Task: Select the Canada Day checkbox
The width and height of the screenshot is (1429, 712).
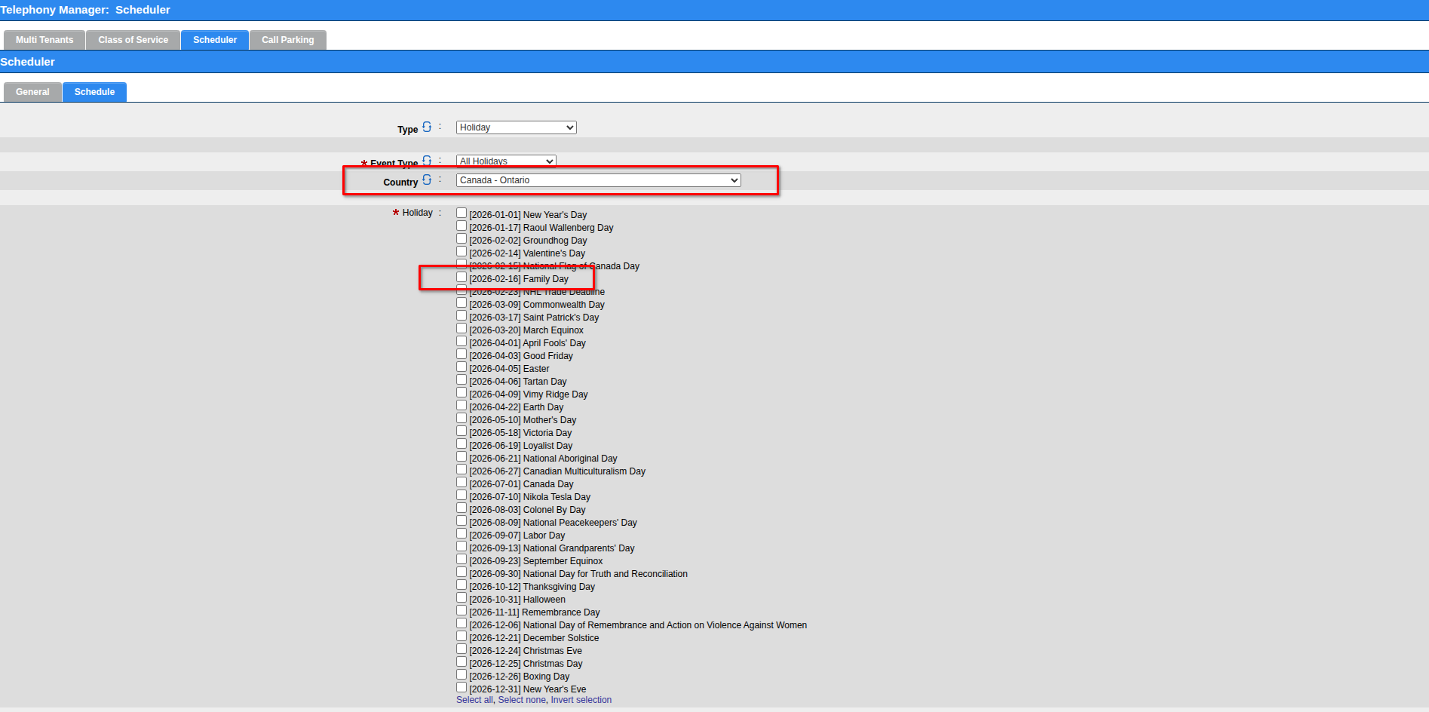Action: coord(462,483)
